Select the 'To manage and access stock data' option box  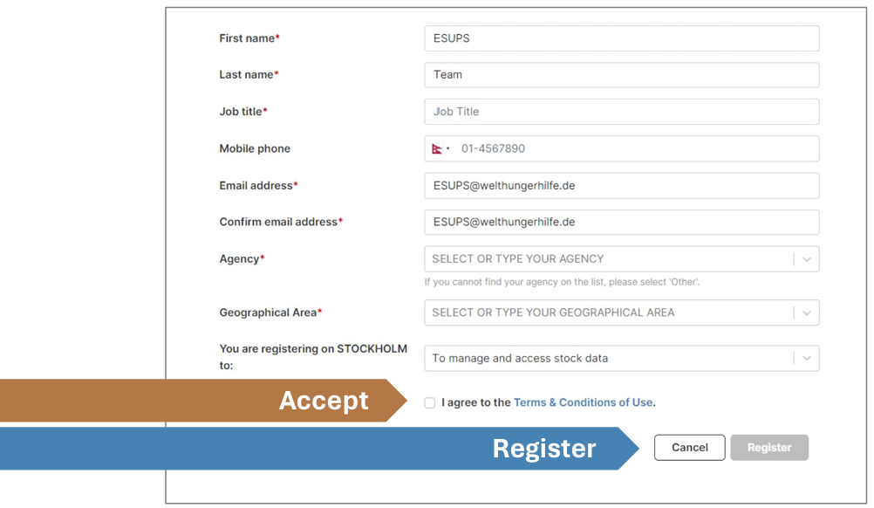606,359
